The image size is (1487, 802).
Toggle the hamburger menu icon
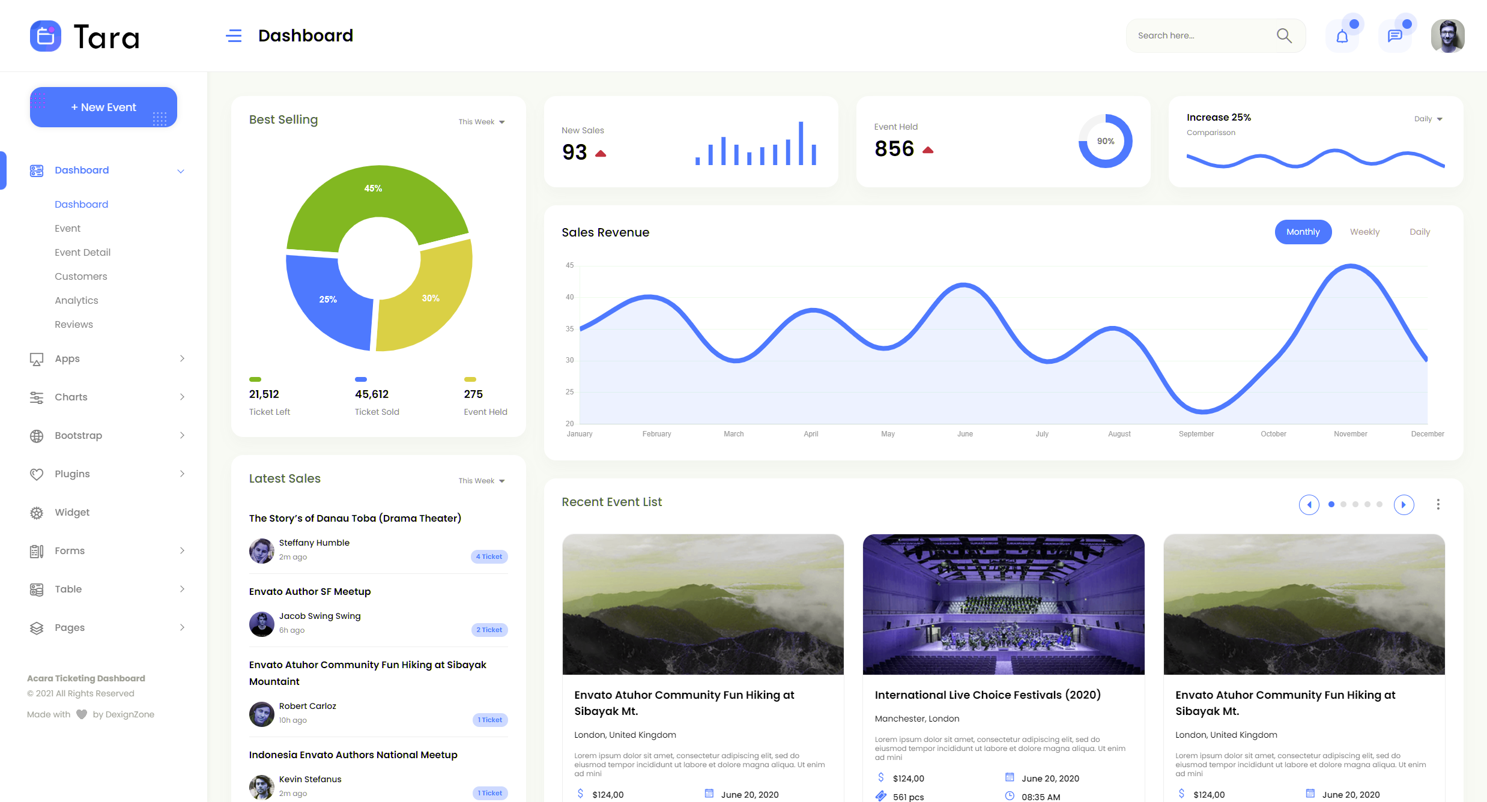(234, 36)
